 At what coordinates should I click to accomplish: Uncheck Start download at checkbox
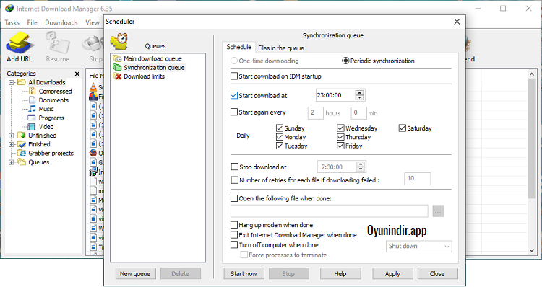(234, 96)
